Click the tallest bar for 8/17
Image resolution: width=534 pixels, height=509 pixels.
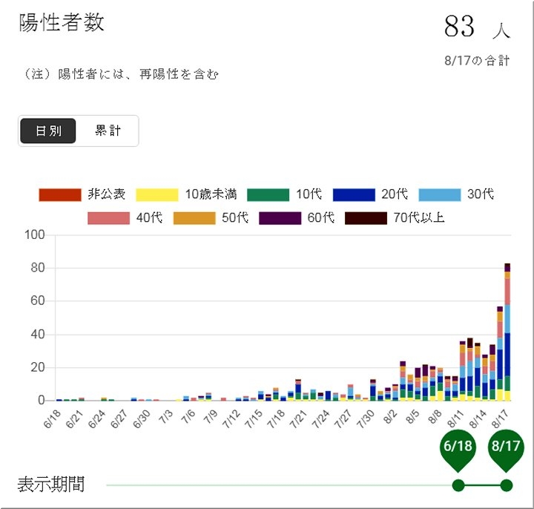pos(507,334)
